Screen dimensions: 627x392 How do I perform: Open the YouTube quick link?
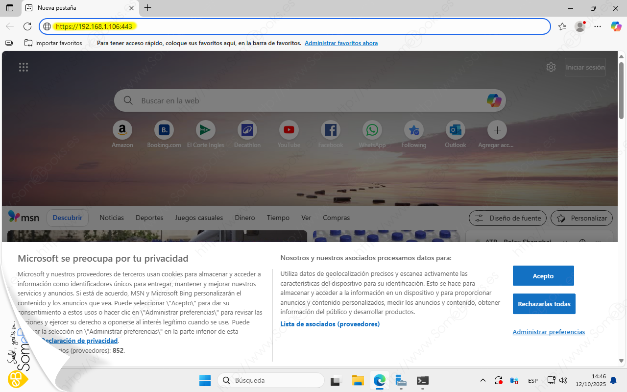coord(289,130)
